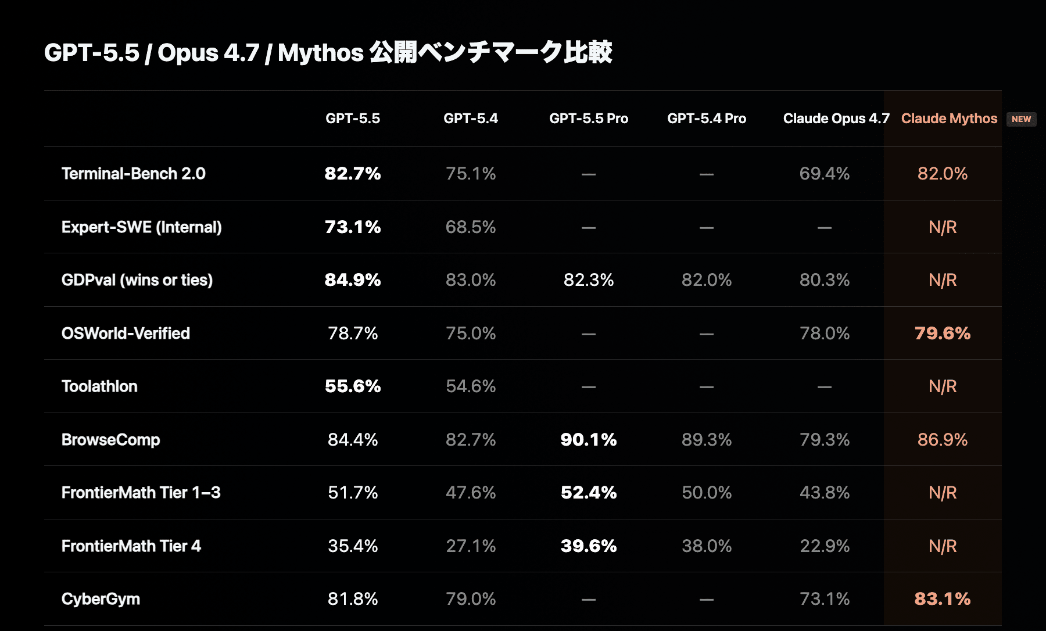Click Claude Mythos's 83.1% CyberGym score
This screenshot has width=1046, height=631.
[942, 599]
